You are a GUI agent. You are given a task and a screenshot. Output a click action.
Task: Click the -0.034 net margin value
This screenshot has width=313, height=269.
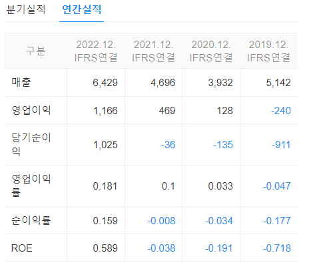(219, 221)
